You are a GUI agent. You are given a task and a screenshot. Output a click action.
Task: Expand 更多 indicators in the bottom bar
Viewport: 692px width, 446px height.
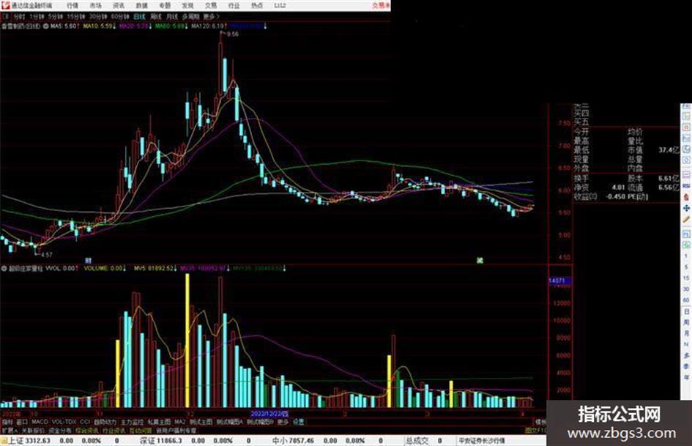pyautogui.click(x=283, y=422)
